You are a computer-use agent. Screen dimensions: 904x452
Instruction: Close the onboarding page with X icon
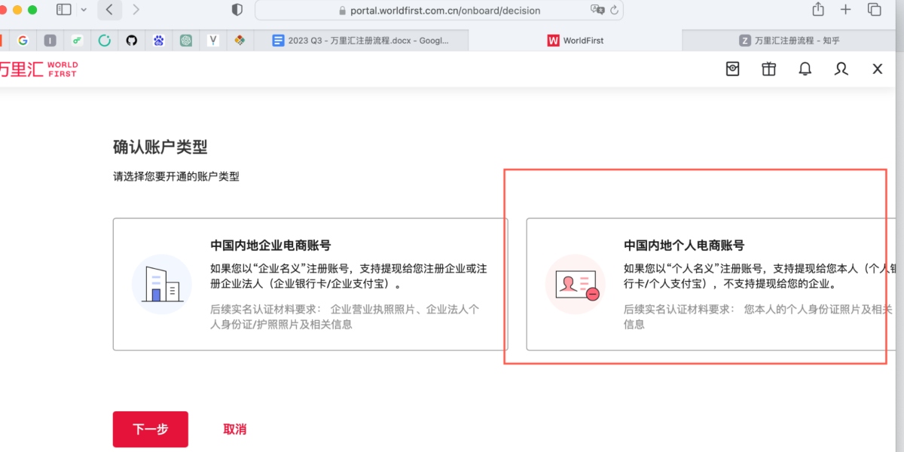(877, 69)
